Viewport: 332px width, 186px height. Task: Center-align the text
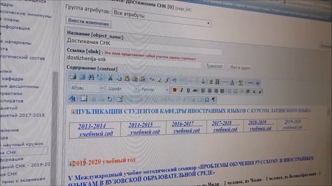pyautogui.click(x=210, y=91)
